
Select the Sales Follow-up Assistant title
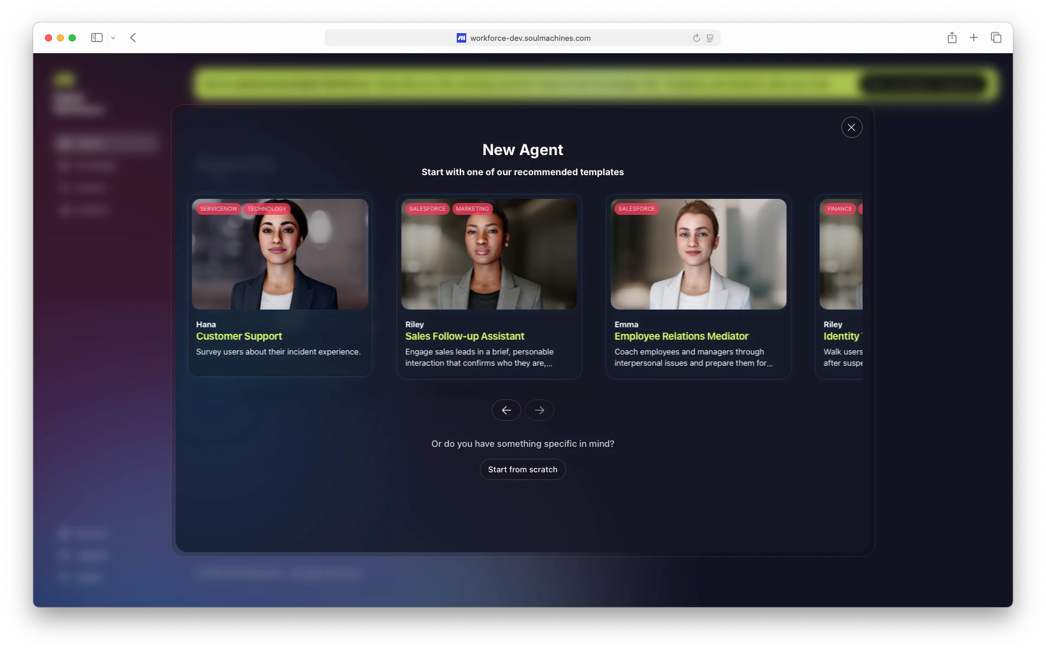point(465,336)
